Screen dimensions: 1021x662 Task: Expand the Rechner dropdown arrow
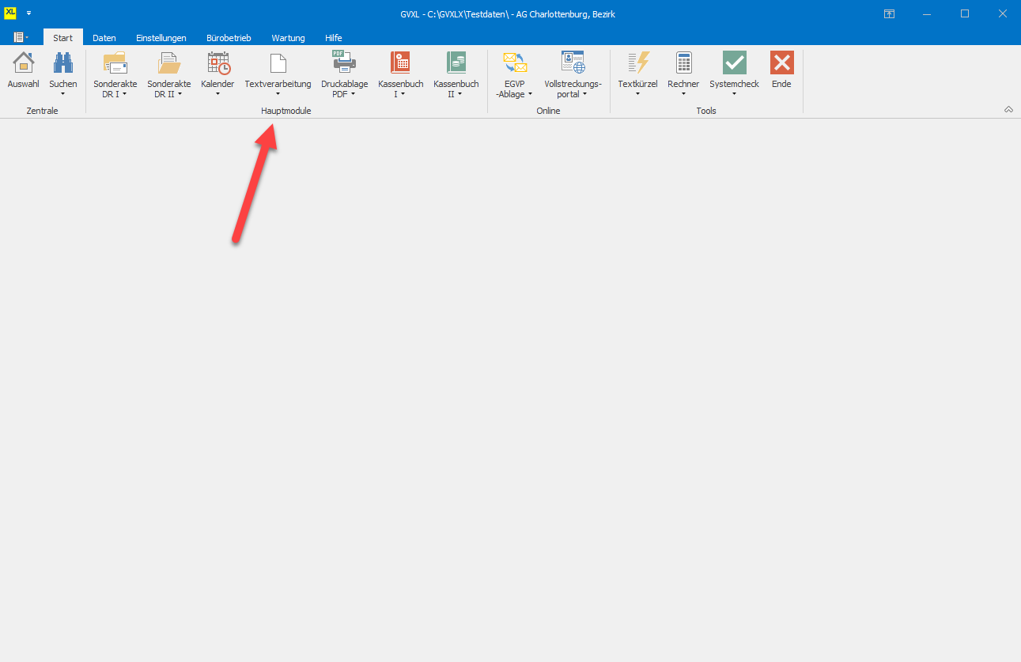click(x=683, y=94)
